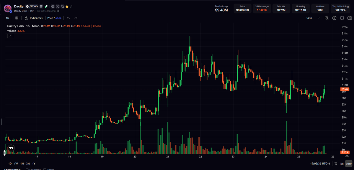Select the 1D range tab
Screen dimensions: 354x170
tap(10, 164)
